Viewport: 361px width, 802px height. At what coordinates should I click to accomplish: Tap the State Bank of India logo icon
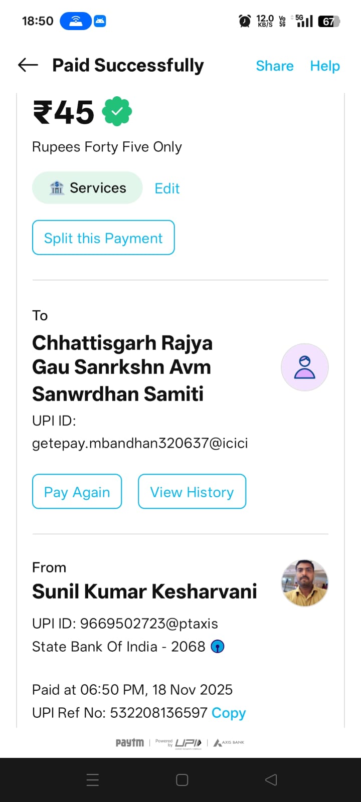click(x=217, y=647)
